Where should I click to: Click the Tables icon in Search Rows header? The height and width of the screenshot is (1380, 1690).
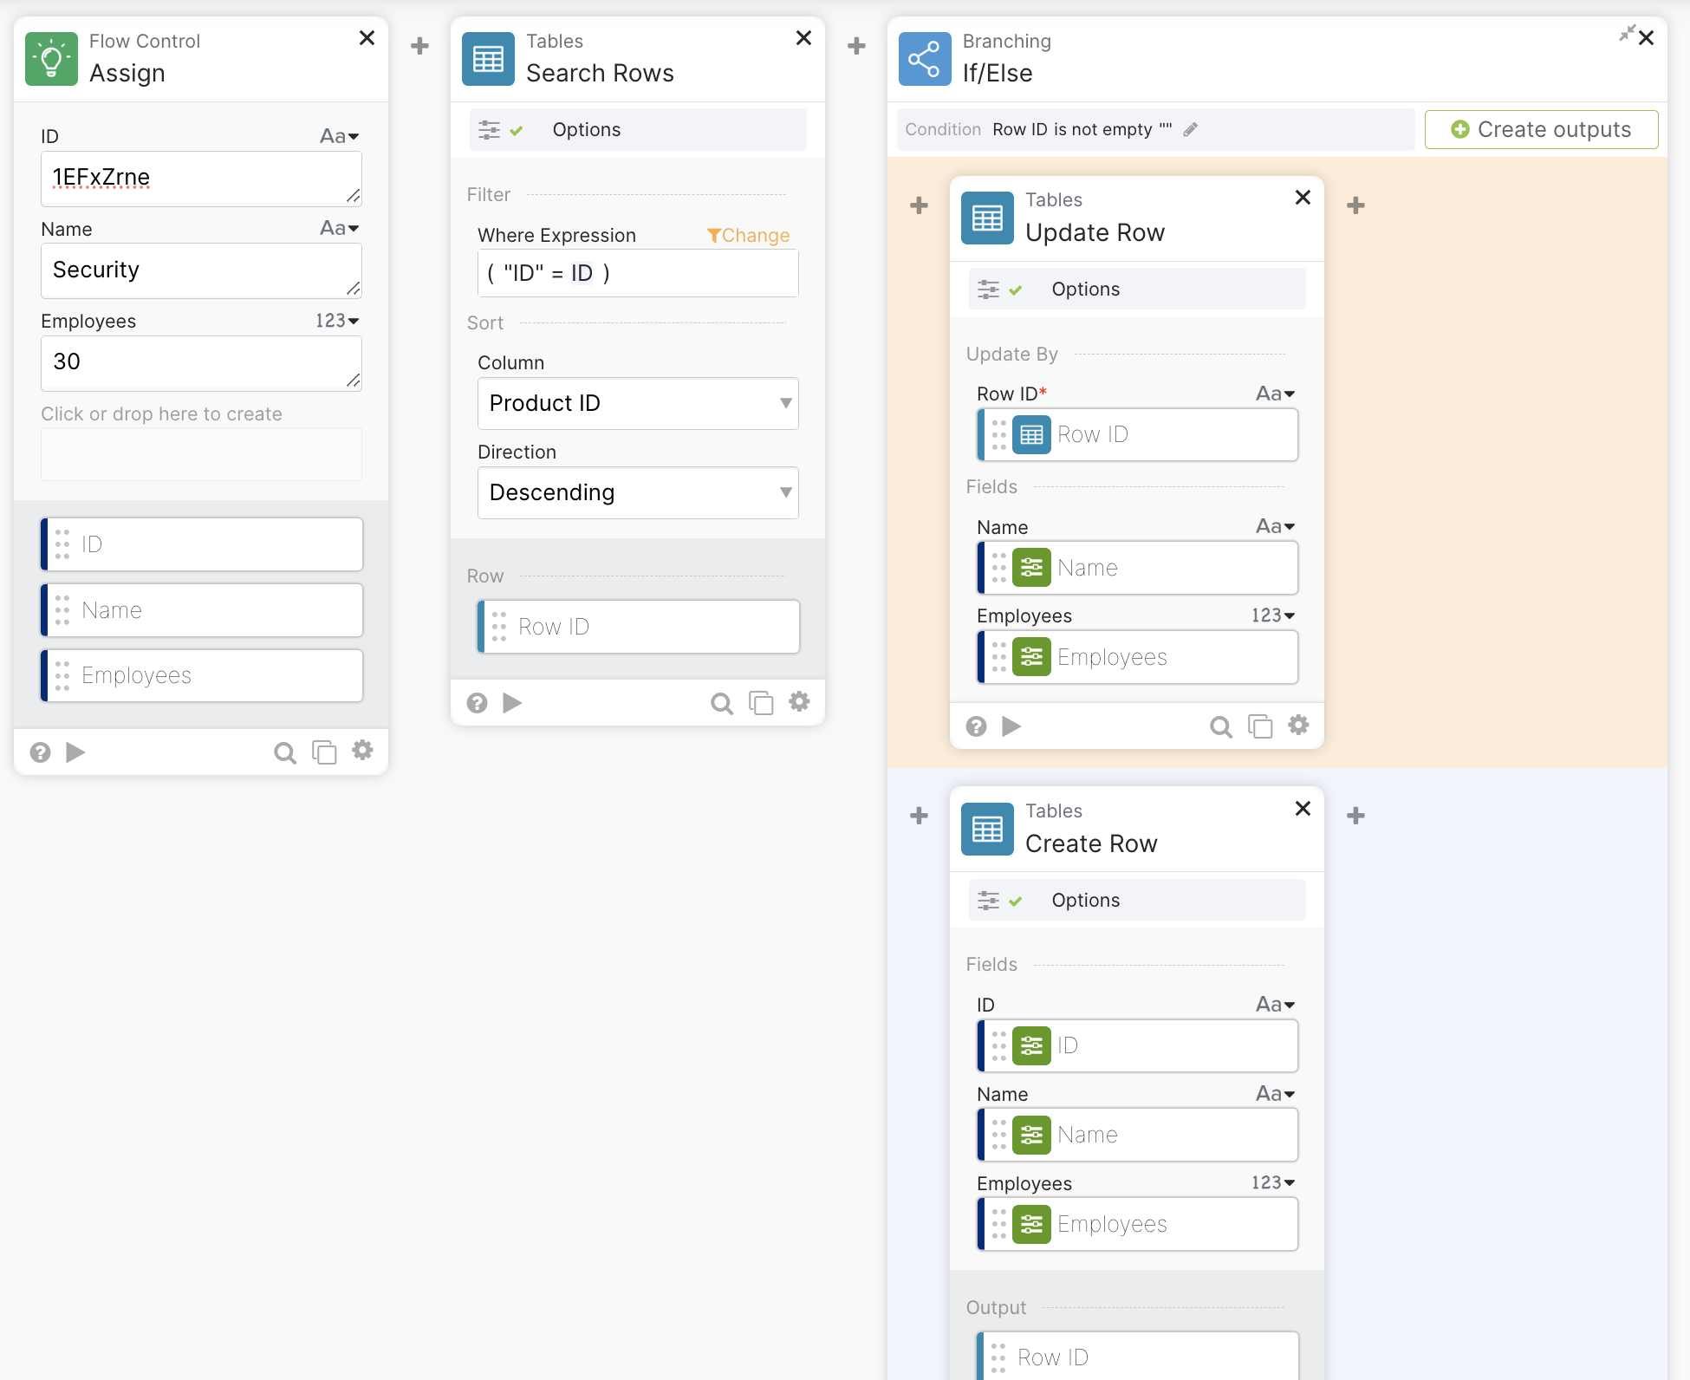(x=488, y=58)
